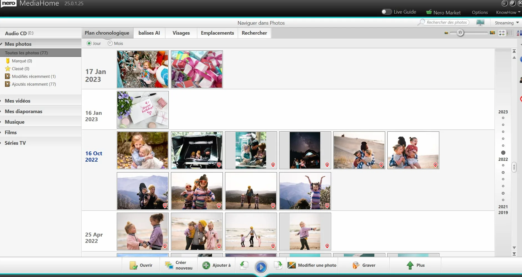The height and width of the screenshot is (277, 522).
Task: Click the 2022 year timeline marker
Action: [503, 159]
